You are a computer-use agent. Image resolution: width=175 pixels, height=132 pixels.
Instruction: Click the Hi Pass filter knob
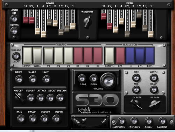[x=154, y=104]
